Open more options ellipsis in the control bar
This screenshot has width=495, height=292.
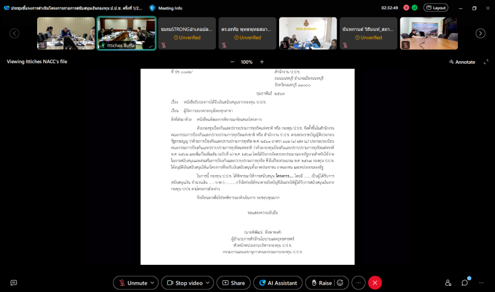[x=358, y=283]
